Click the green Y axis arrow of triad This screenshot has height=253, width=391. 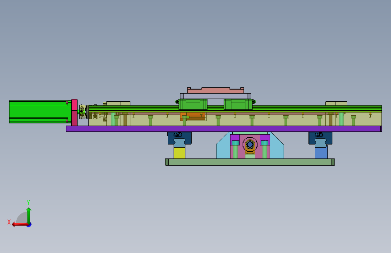point(29,216)
